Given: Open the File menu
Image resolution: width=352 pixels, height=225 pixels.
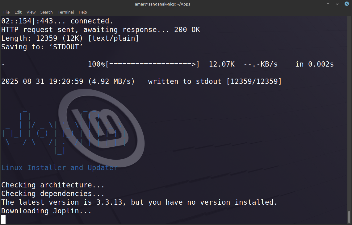Looking at the screenshot, I should 6,12.
